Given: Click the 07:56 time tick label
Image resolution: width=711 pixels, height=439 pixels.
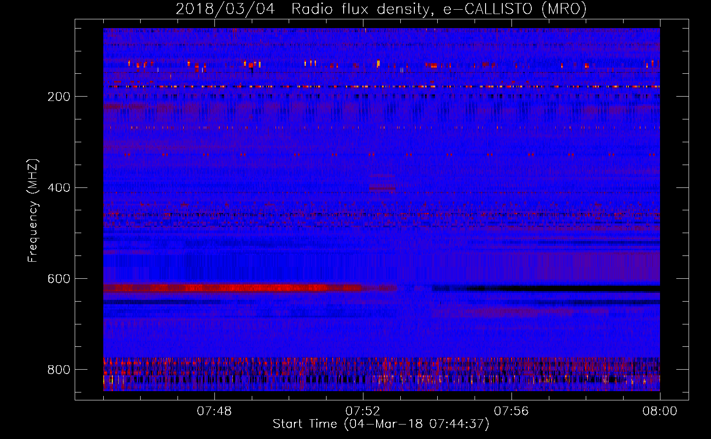Looking at the screenshot, I should coord(511,411).
